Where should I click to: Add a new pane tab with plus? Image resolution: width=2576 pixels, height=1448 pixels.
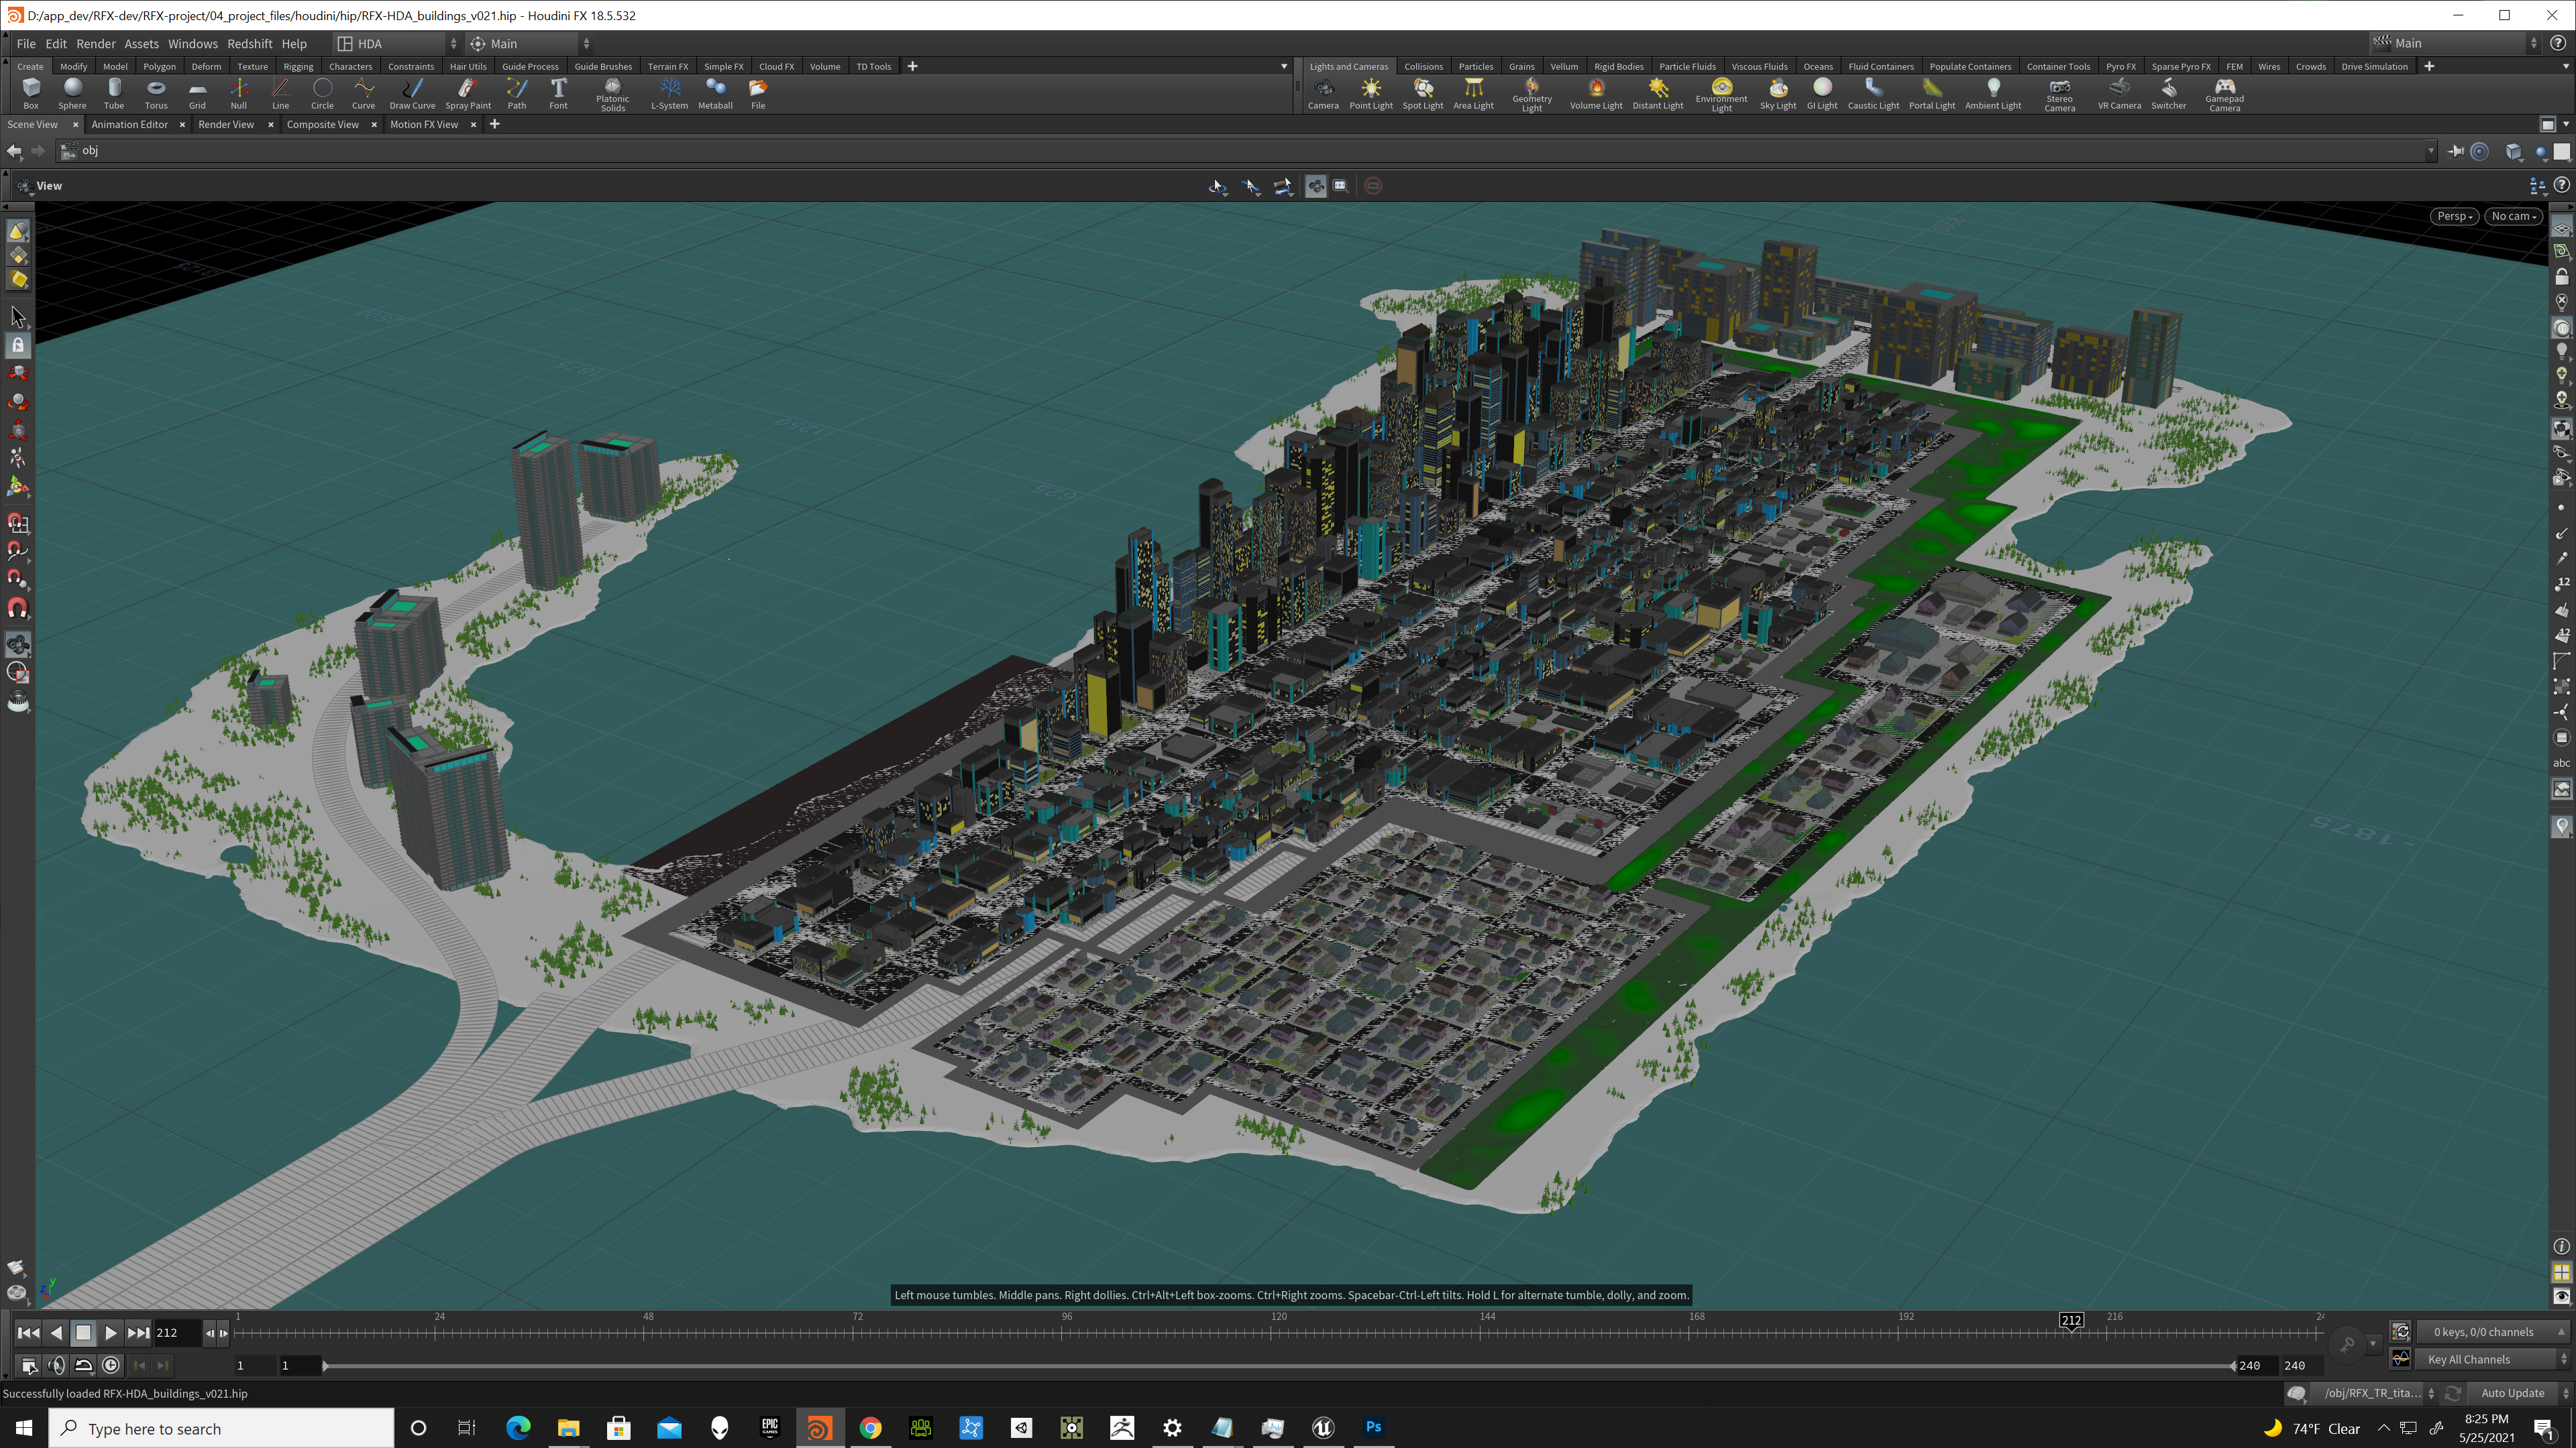pyautogui.click(x=494, y=124)
